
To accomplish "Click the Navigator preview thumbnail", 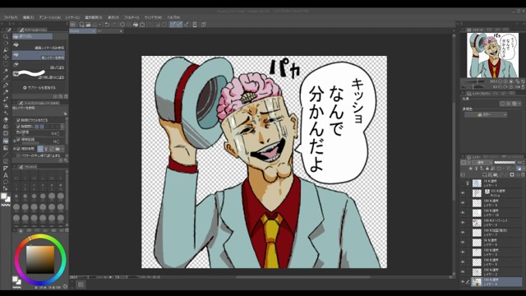I will 493,55.
